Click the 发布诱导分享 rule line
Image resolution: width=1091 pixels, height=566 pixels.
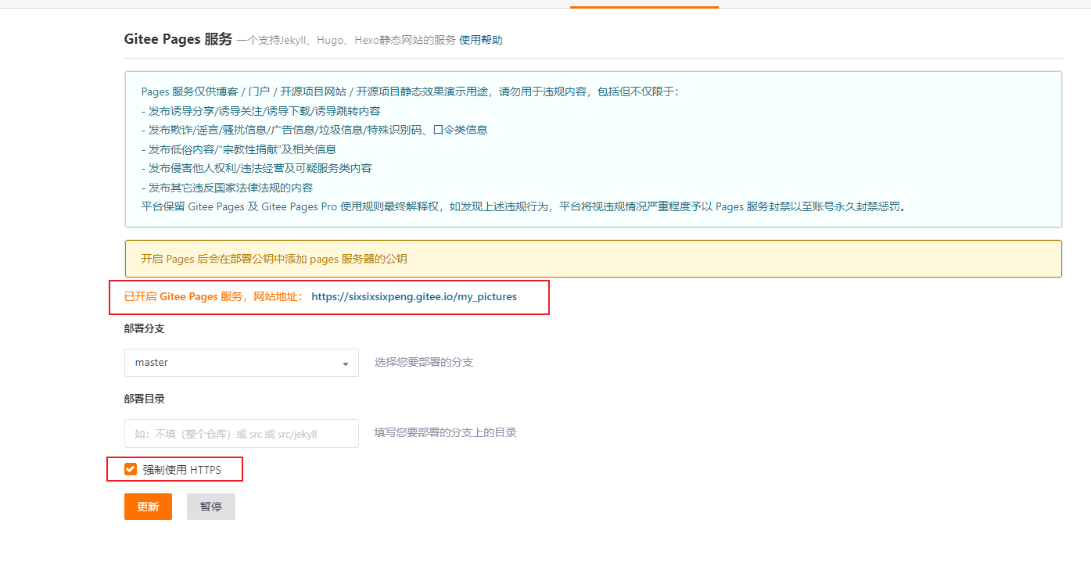pos(261,111)
